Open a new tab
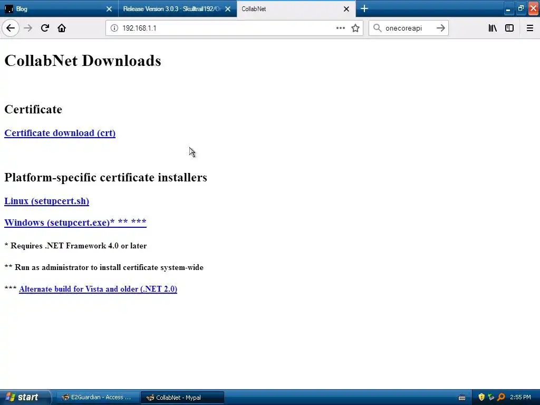540x405 pixels. [x=364, y=8]
